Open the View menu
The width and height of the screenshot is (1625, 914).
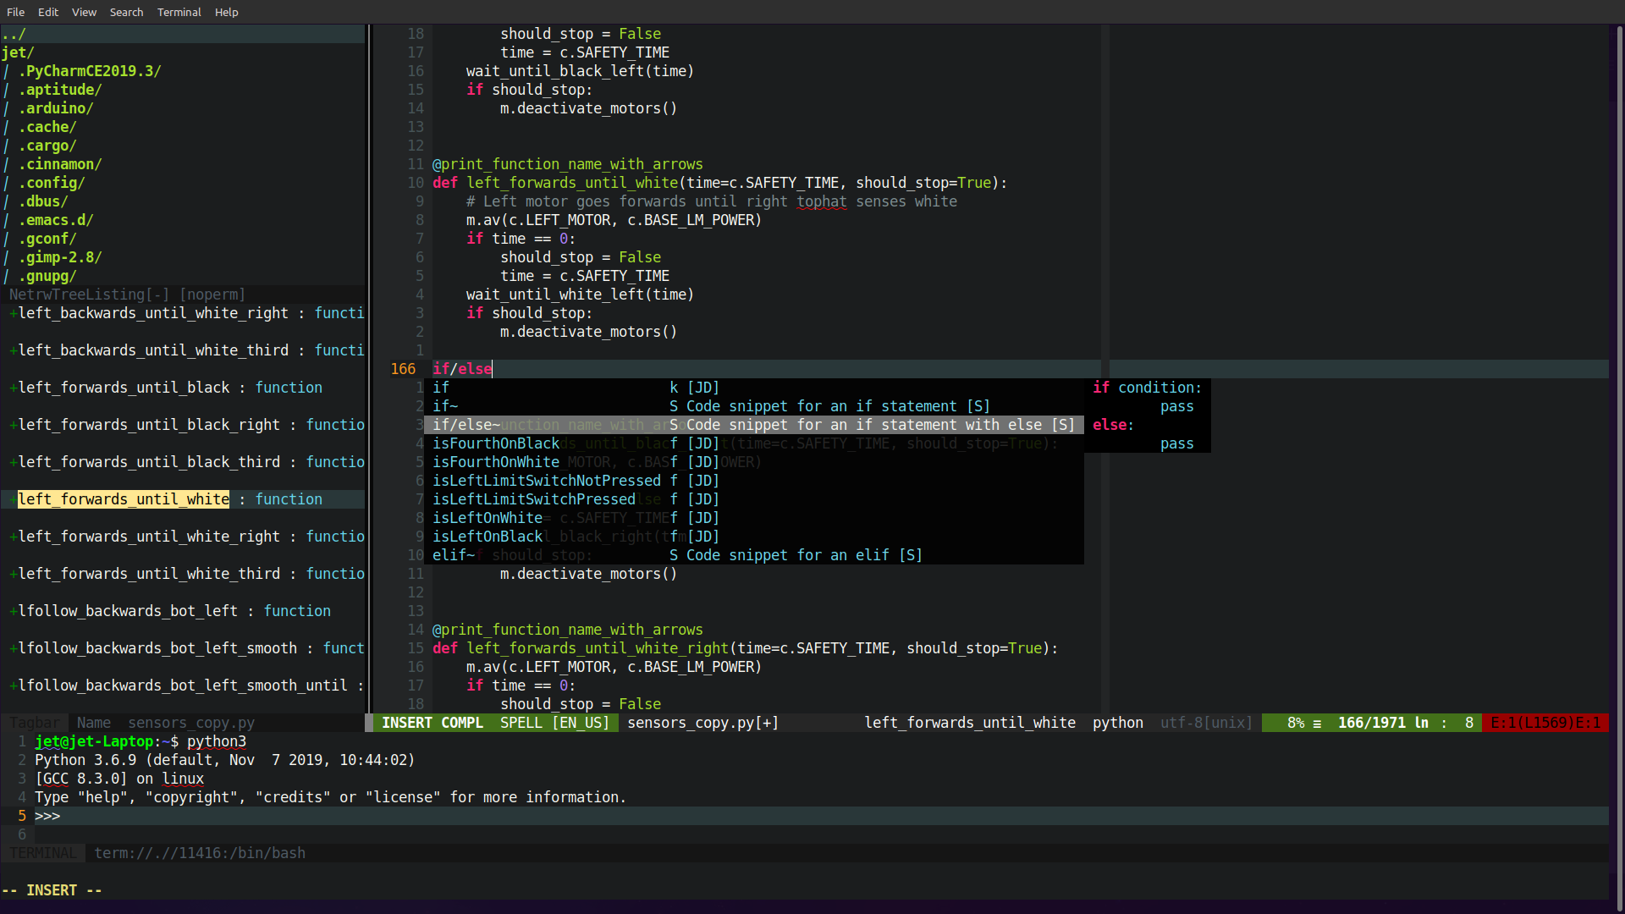84,12
